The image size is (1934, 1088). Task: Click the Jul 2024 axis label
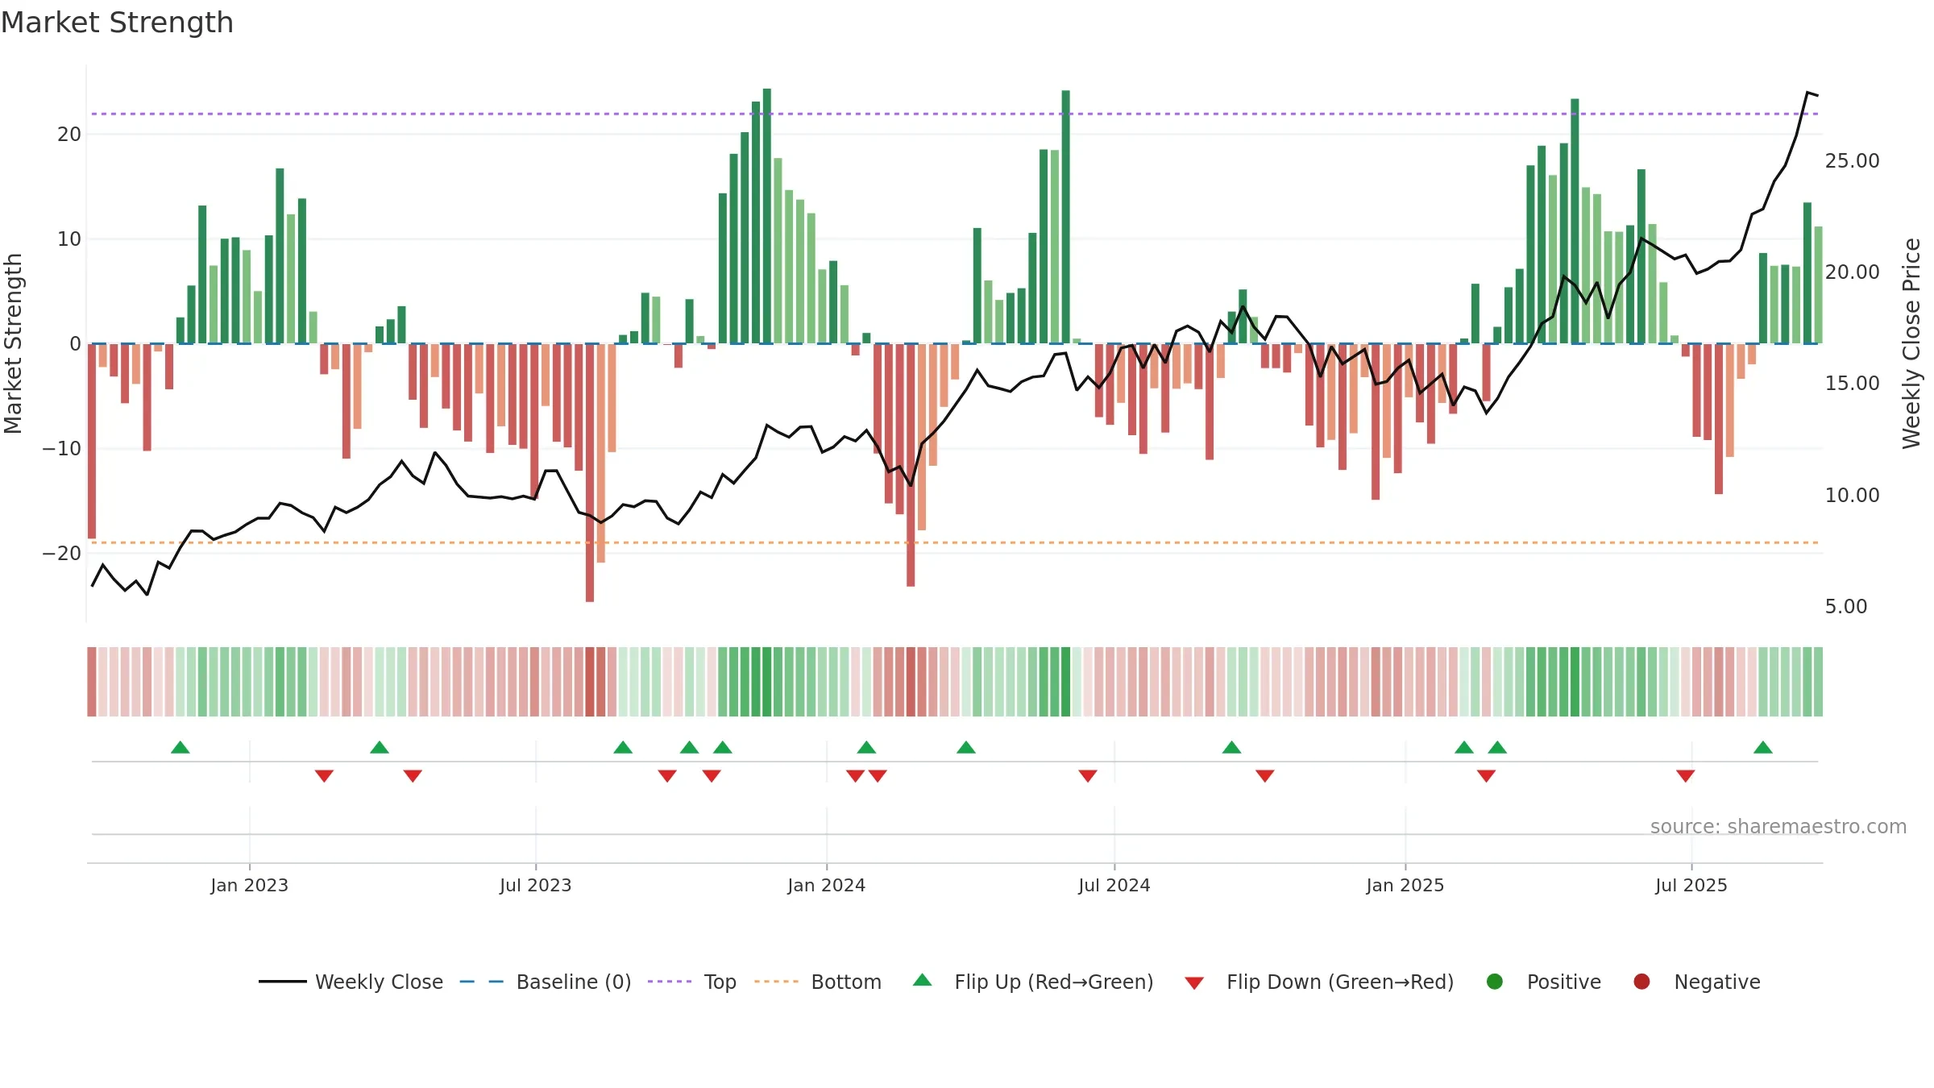point(1114,885)
